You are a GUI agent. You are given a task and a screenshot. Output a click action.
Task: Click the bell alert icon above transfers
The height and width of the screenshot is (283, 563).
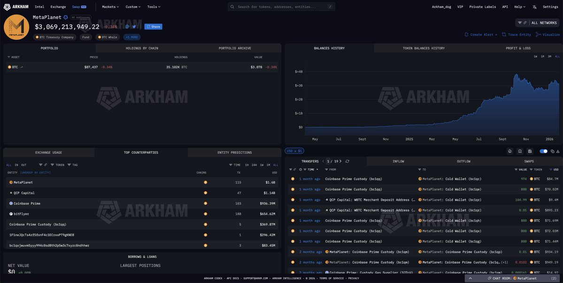(509, 151)
